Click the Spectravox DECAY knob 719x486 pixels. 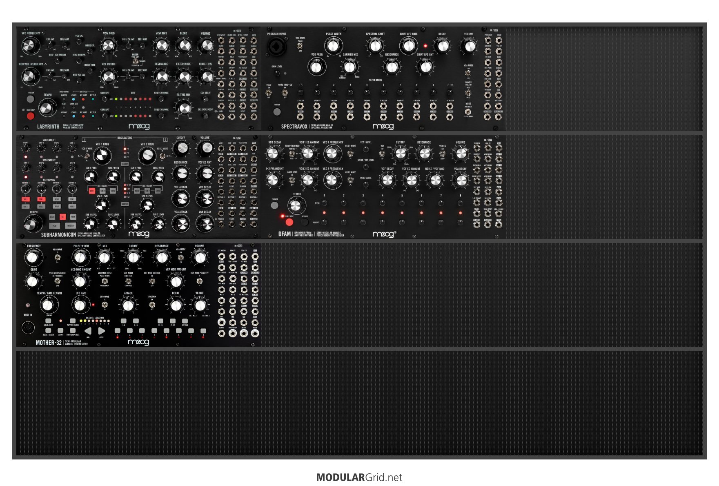point(442,46)
